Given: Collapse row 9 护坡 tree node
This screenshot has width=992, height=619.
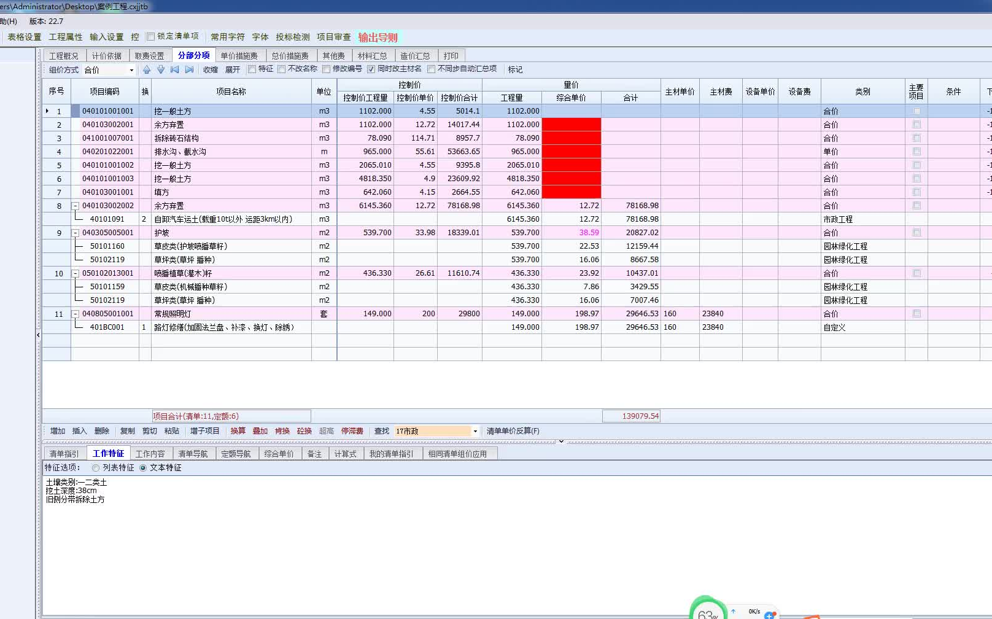Looking at the screenshot, I should click(76, 233).
